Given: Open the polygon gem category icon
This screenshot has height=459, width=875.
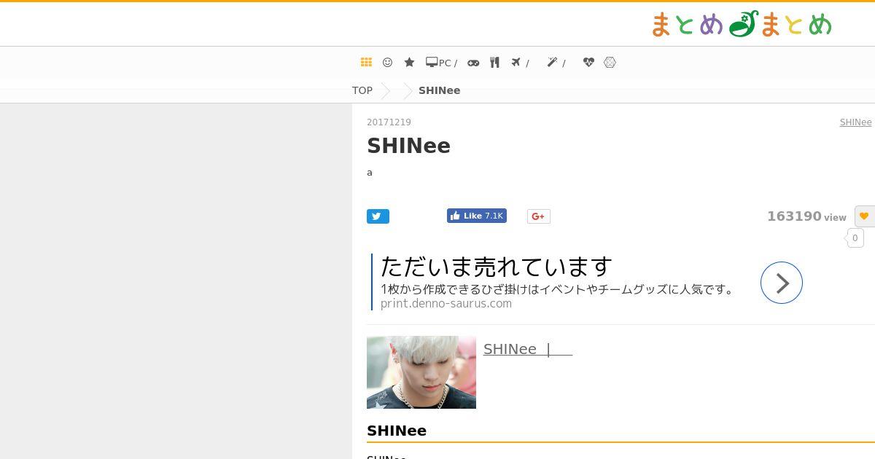Looking at the screenshot, I should coord(610,63).
